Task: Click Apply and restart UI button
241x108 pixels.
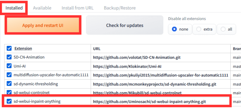Action: coord(43,25)
